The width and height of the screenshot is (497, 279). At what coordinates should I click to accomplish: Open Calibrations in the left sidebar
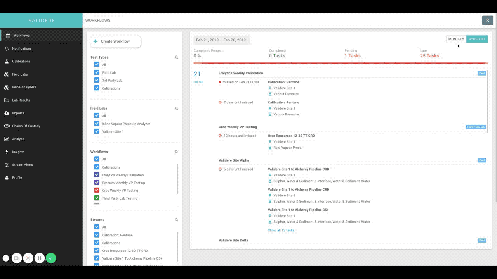click(x=21, y=61)
